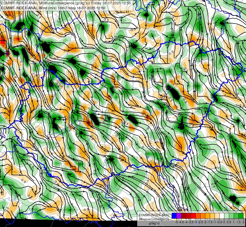Click the 2 tick label on the legend

click(x=243, y=222)
